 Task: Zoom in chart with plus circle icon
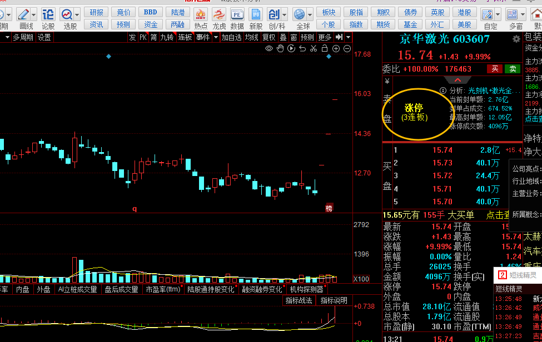336,49
